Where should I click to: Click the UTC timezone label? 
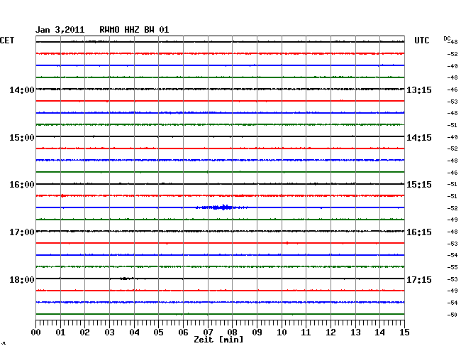pos(421,40)
